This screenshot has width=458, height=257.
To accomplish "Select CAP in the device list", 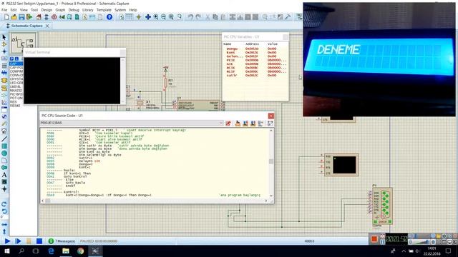I will click(x=16, y=64).
